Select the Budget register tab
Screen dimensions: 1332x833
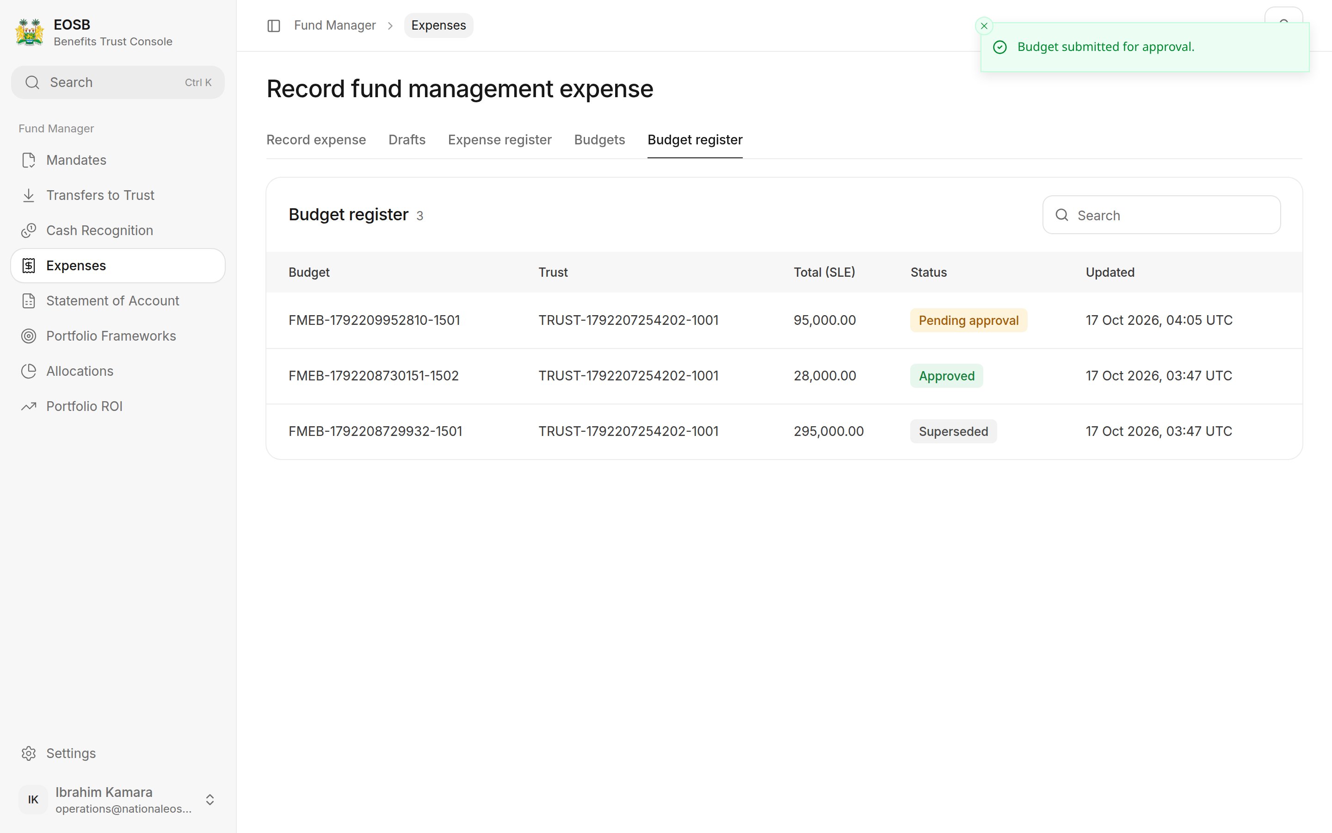point(695,140)
